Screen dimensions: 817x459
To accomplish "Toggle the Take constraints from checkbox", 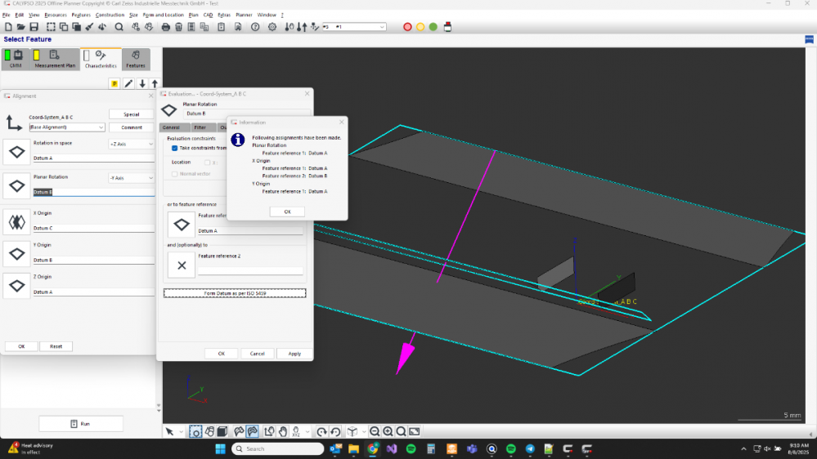I will point(174,148).
